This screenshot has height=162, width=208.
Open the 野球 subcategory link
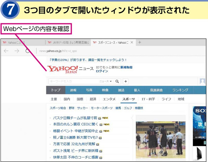click(72, 108)
